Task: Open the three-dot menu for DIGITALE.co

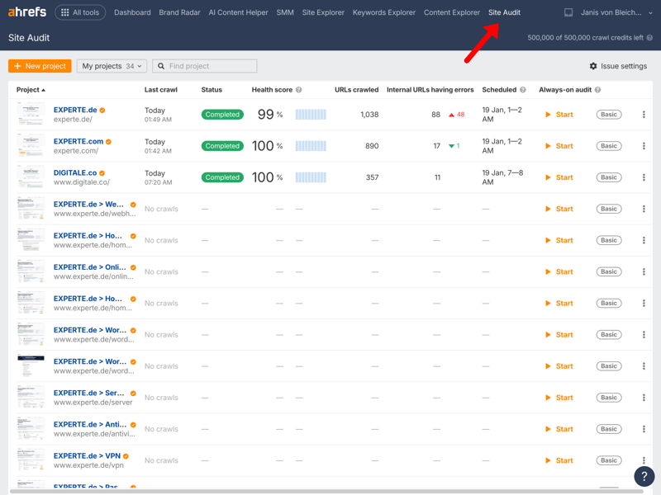Action: [x=644, y=177]
